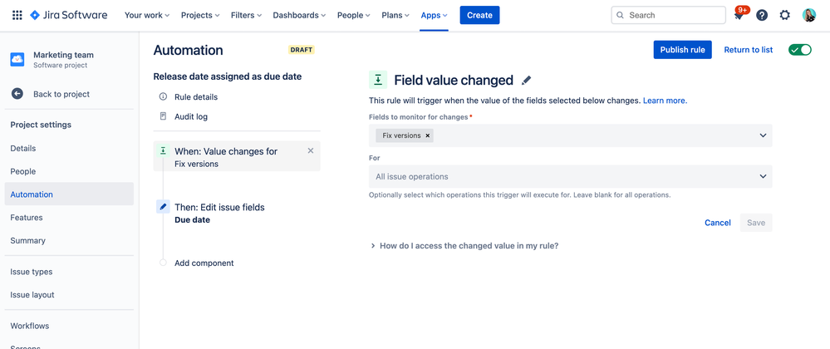Click the large green Field value changed icon
This screenshot has height=349, width=830.
[378, 80]
